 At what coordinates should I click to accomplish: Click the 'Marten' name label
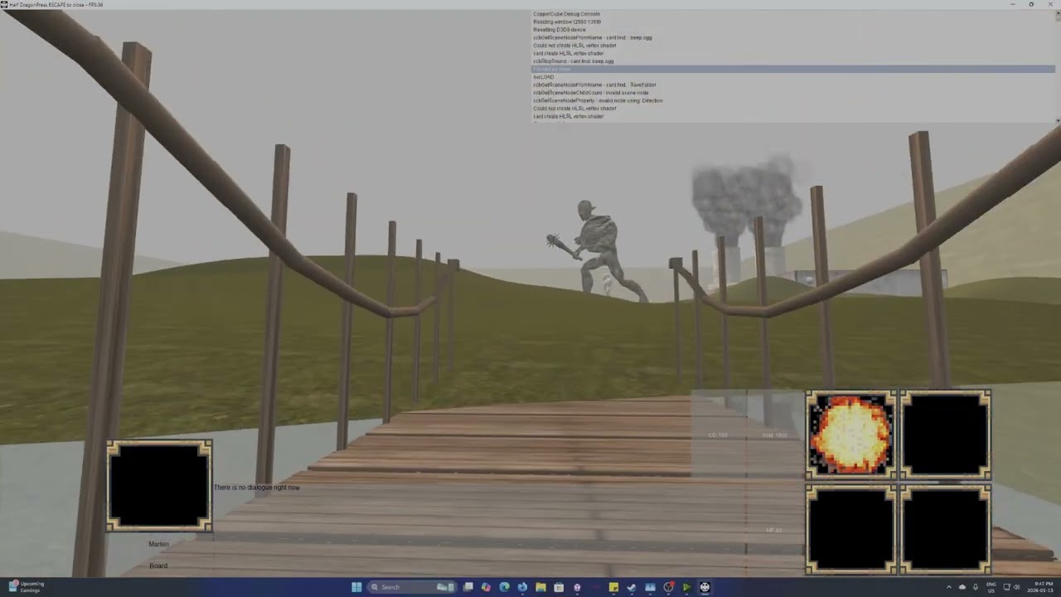click(x=158, y=544)
